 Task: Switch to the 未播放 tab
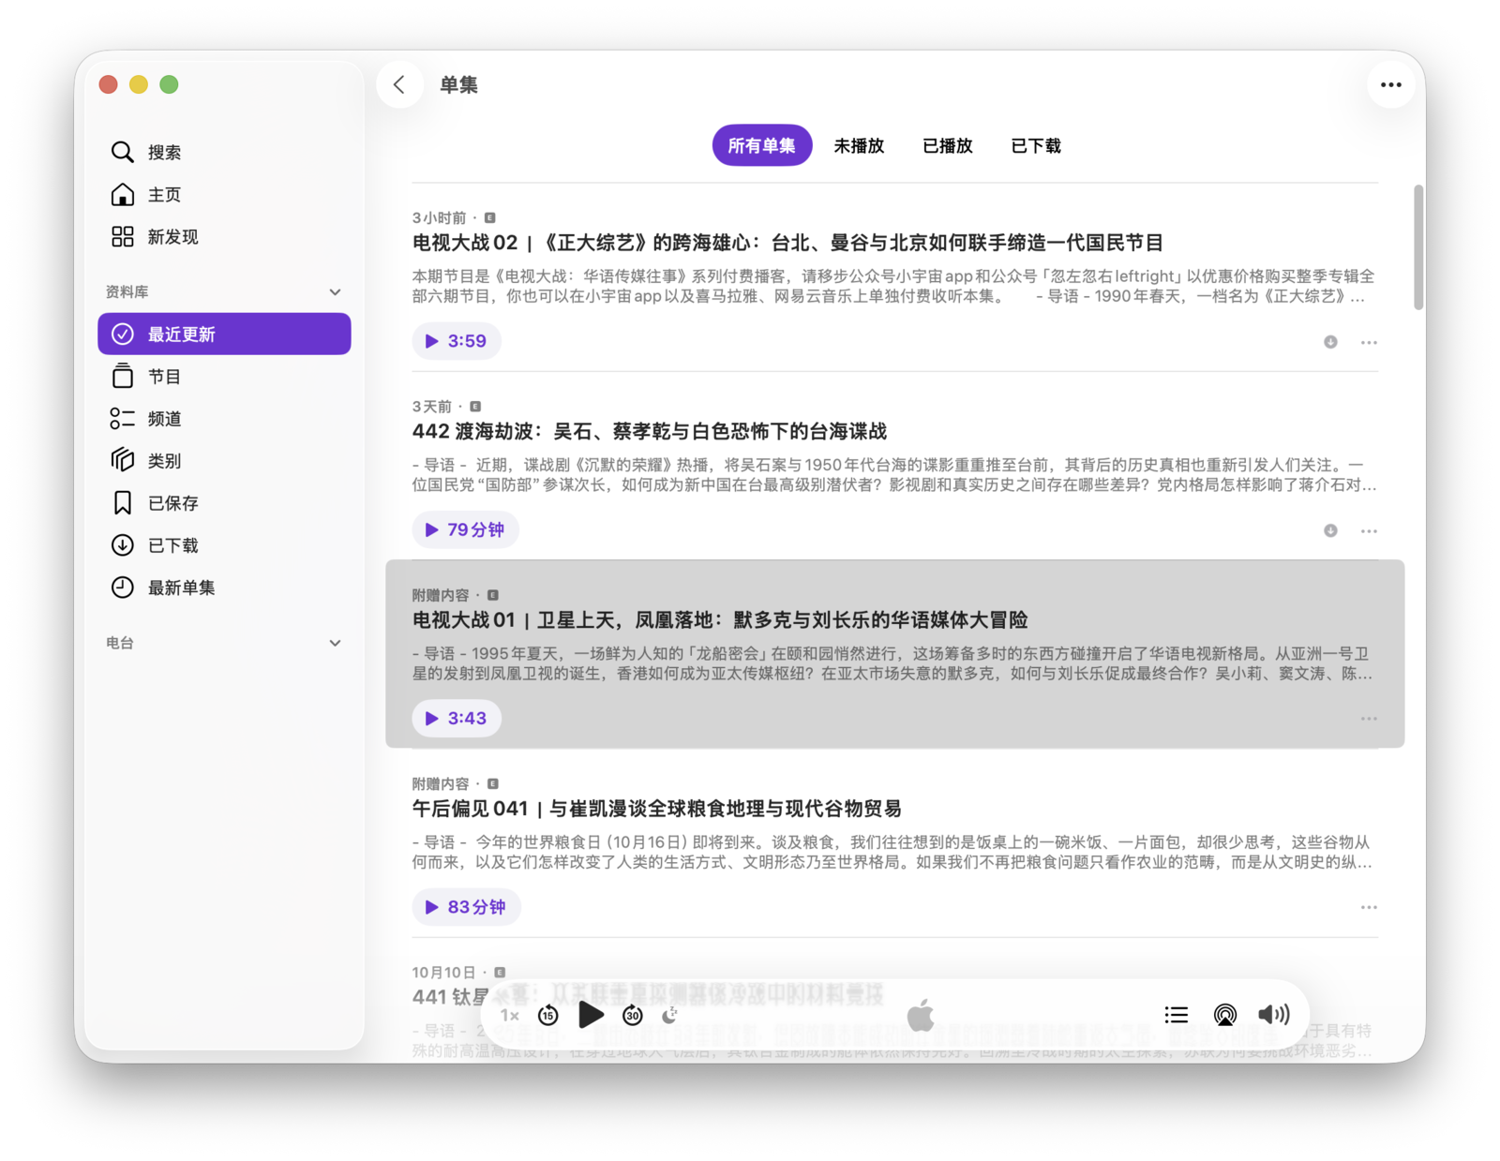(859, 146)
